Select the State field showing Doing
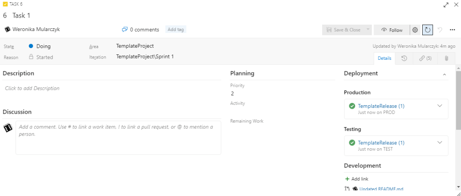The height and width of the screenshot is (196, 461). (x=43, y=46)
